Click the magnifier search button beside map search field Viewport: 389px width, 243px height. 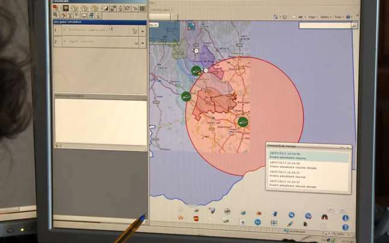point(355,26)
